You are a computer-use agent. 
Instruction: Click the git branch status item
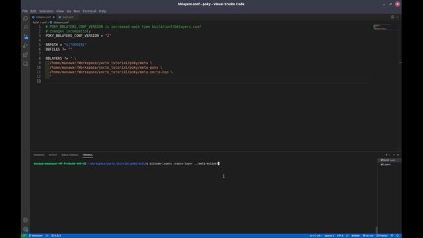(x=36, y=235)
